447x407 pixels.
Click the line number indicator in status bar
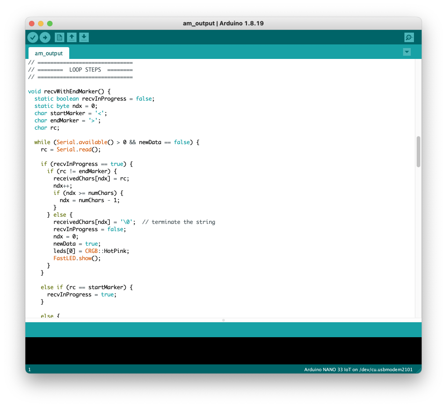29,369
